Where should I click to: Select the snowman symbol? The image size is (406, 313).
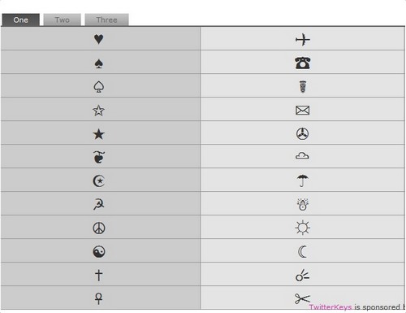[303, 205]
